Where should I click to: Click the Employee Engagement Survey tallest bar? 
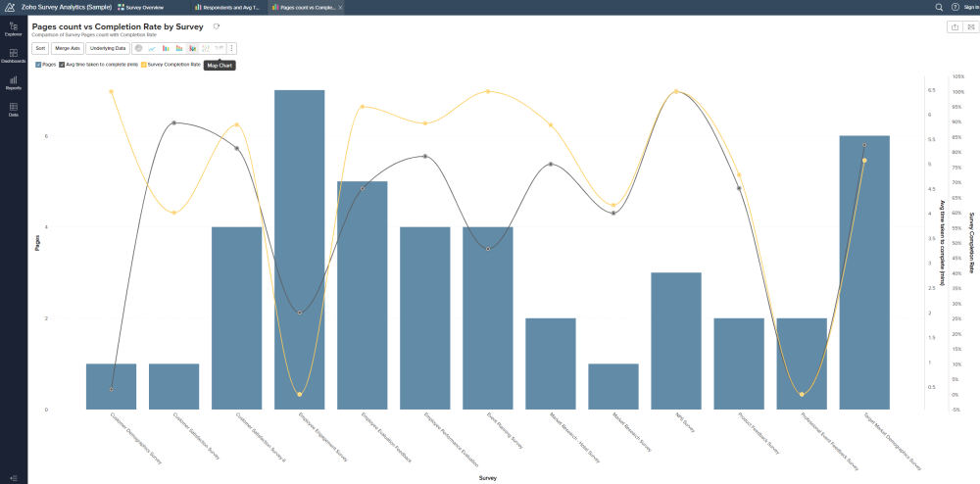[299, 250]
